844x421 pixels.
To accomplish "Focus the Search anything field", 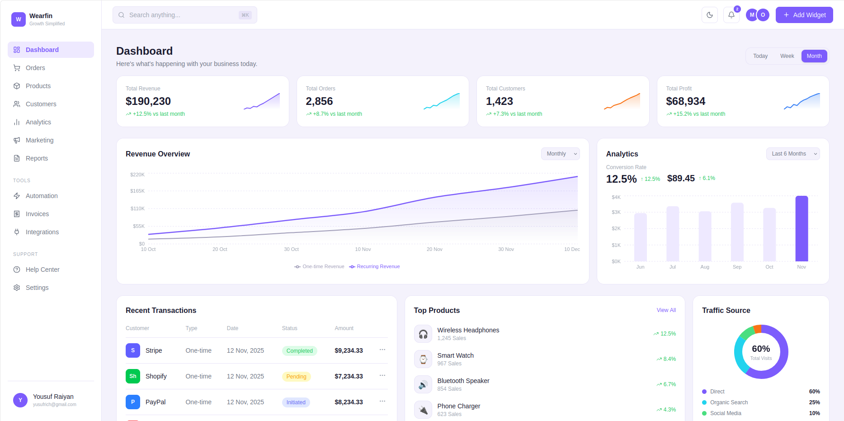I will click(x=185, y=15).
